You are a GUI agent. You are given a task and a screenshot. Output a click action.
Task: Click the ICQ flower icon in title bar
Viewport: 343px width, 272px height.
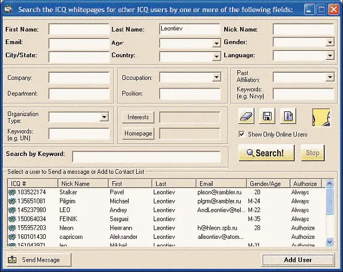click(9, 9)
